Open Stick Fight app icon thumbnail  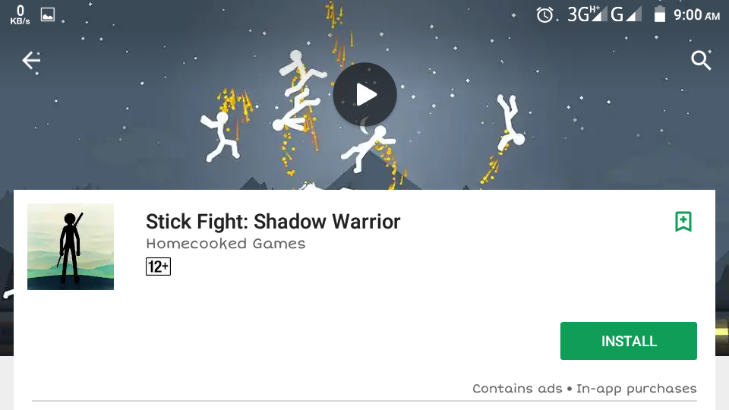(x=71, y=247)
